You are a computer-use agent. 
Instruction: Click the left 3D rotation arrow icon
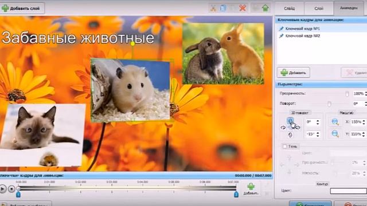[x=283, y=128]
